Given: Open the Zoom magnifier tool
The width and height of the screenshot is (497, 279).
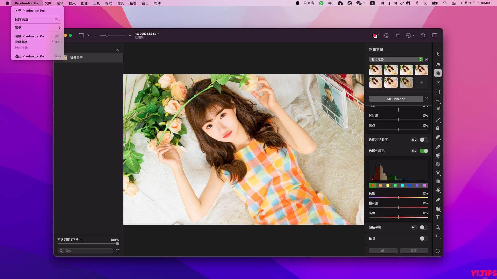Looking at the screenshot, I should click(438, 227).
